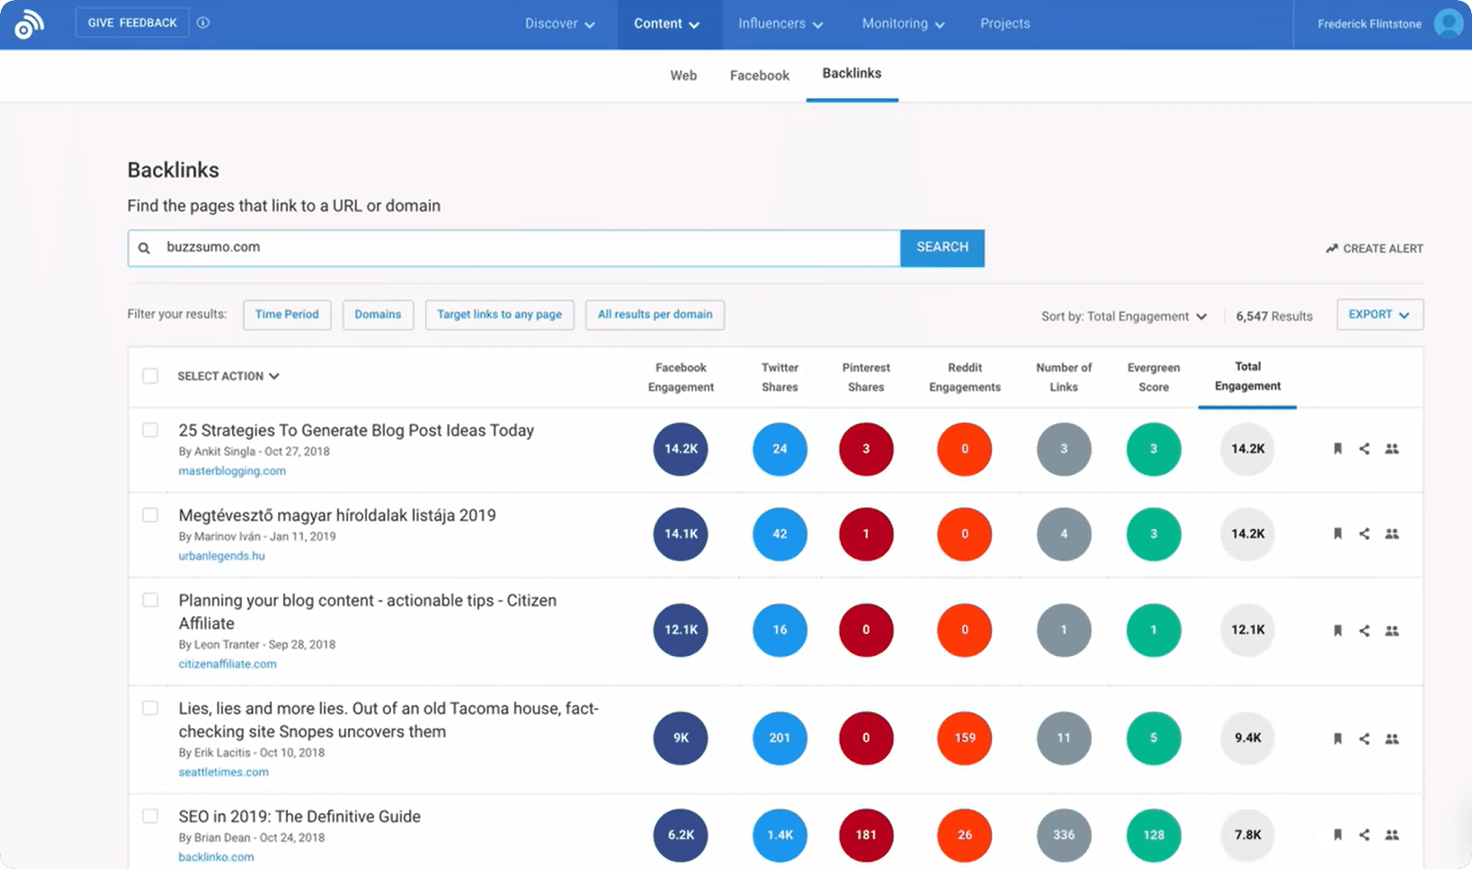The width and height of the screenshot is (1472, 869).
Task: Select the 25 Strategies article checkbox
Action: tap(150, 430)
